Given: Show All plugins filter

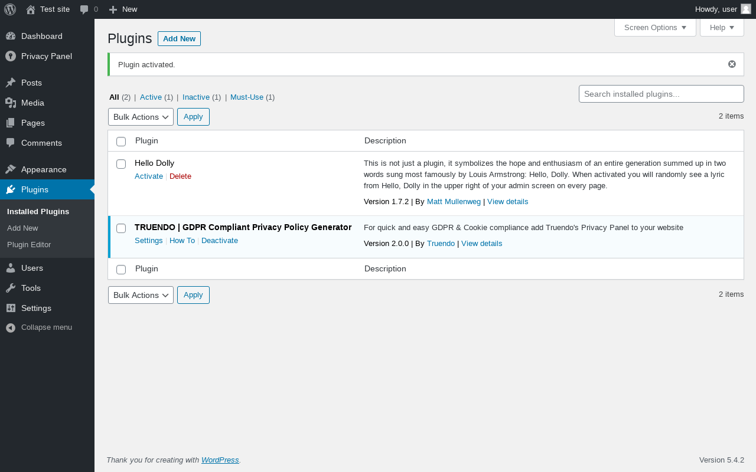Looking at the screenshot, I should coord(114,97).
